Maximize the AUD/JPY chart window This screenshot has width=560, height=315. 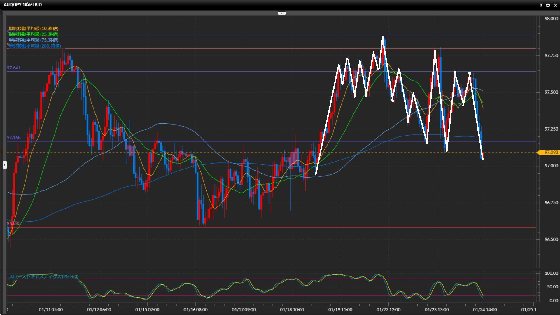click(548, 5)
